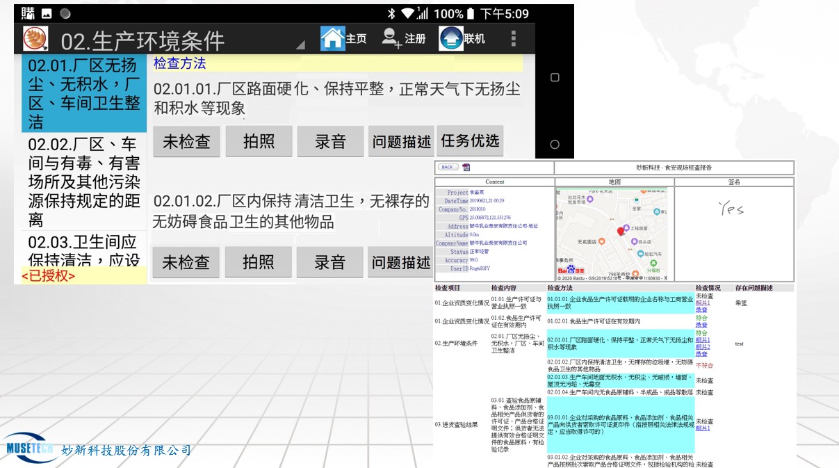839x468 pixels.
Task: Tap the 任务优选 button
Action: pos(470,141)
